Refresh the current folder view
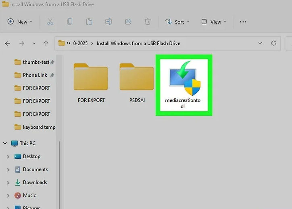 pyautogui.click(x=273, y=43)
